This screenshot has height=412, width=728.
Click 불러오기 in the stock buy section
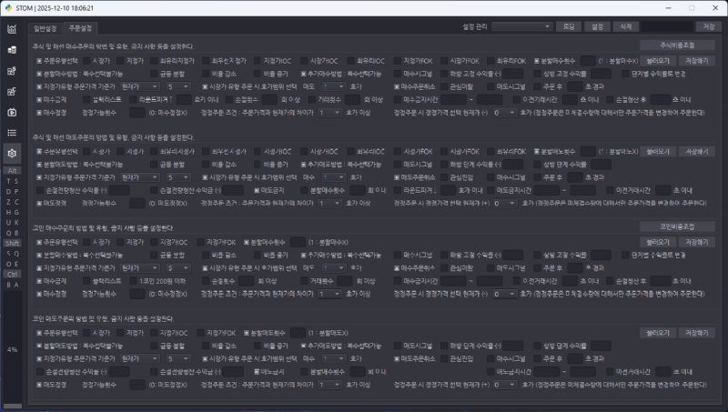point(657,61)
